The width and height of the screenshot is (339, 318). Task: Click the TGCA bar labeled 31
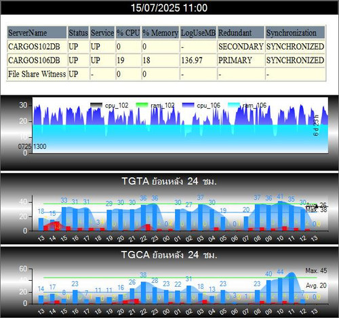click(x=188, y=295)
